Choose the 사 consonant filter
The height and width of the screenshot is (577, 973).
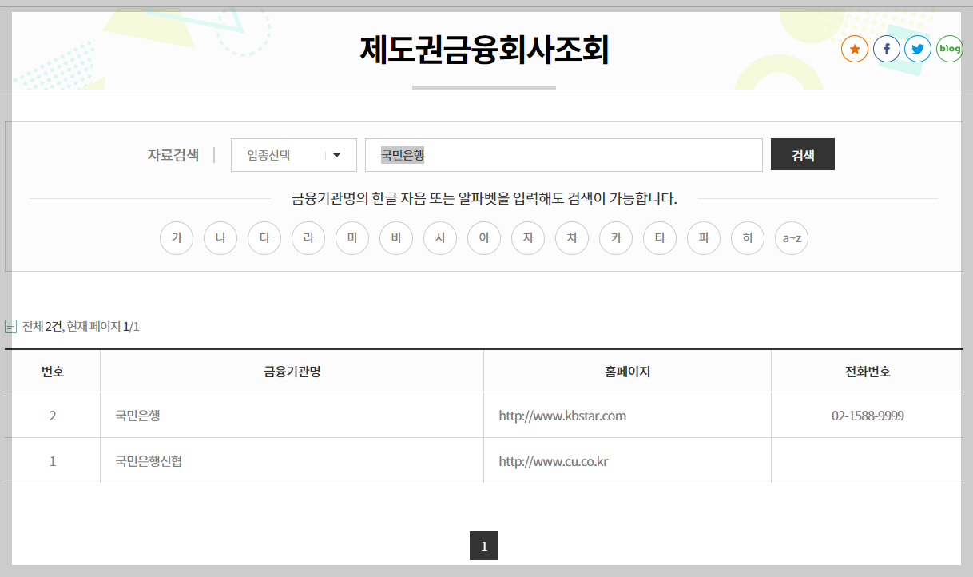[x=439, y=237]
